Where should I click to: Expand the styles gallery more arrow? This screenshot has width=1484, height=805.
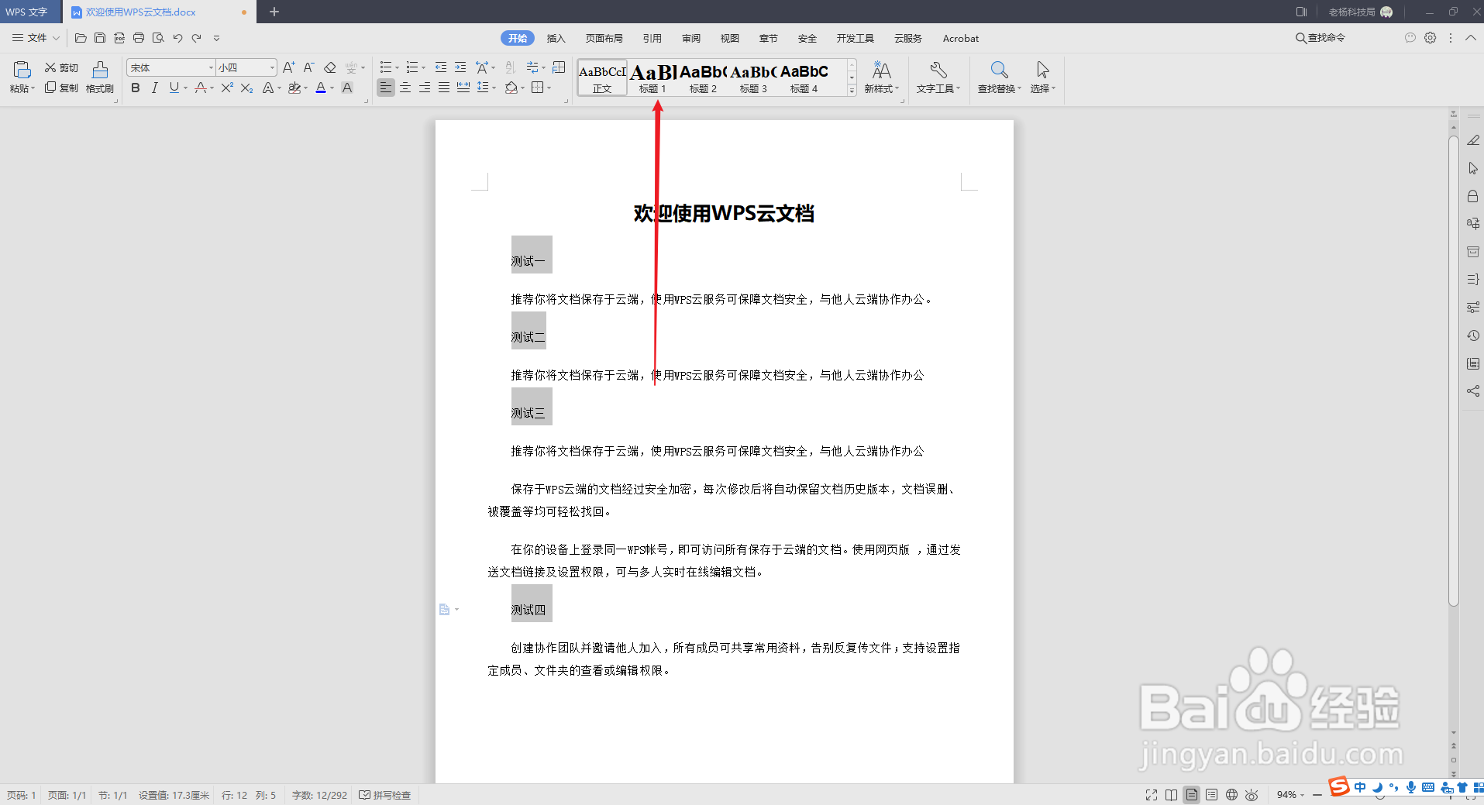tap(852, 91)
